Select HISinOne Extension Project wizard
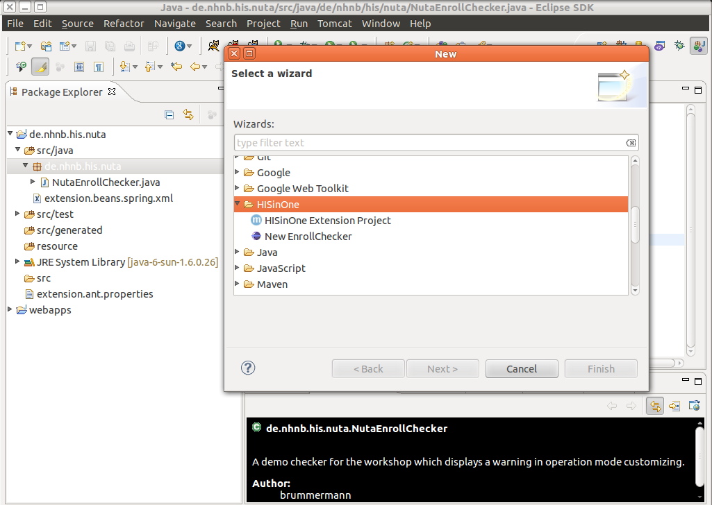 pos(327,221)
